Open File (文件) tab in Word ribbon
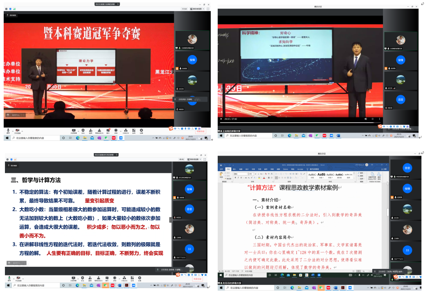This screenshot has height=298, width=428. tap(221, 169)
